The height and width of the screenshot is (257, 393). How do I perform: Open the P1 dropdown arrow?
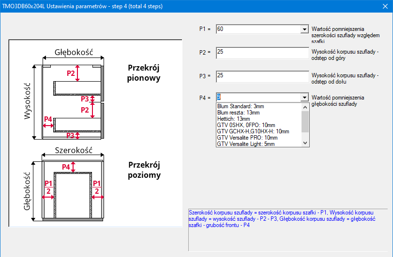(x=304, y=29)
